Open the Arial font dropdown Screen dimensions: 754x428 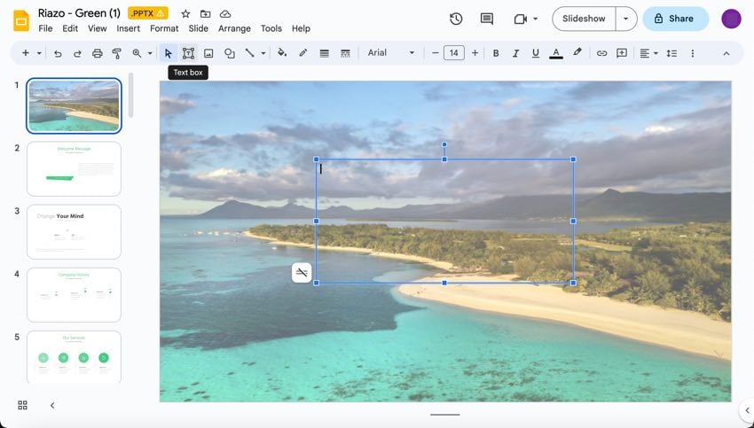(391, 53)
